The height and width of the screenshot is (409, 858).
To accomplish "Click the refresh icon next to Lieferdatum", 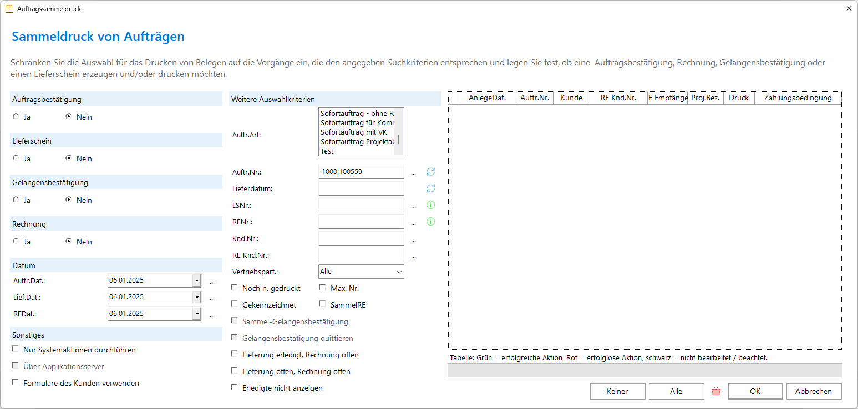I will 430,188.
